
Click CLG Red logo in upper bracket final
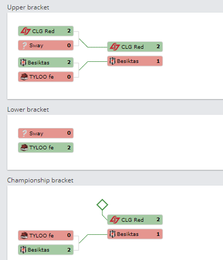click(x=115, y=47)
